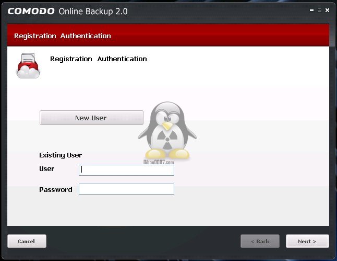Cancel the registration wizard
Viewport: 337px width, 261px height.
[27, 241]
